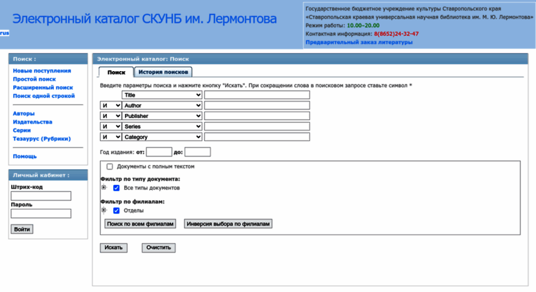The image size is (536, 292).
Task: Switch interface language via the rus link
Action: click(4, 33)
